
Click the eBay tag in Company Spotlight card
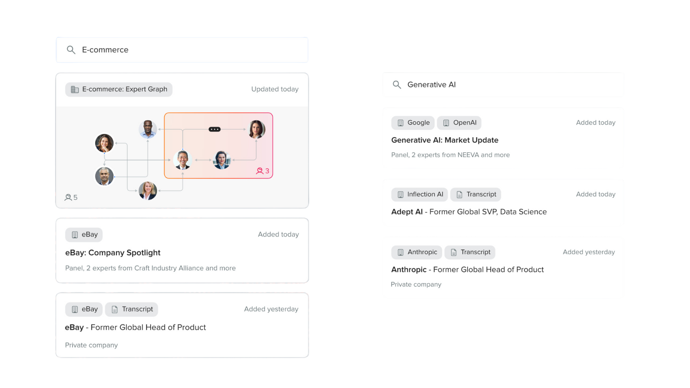click(84, 235)
